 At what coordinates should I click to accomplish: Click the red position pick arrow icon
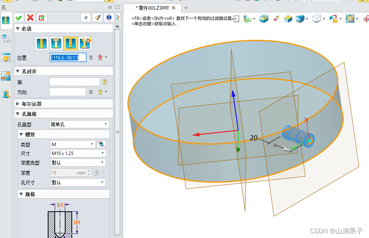[x=100, y=57]
